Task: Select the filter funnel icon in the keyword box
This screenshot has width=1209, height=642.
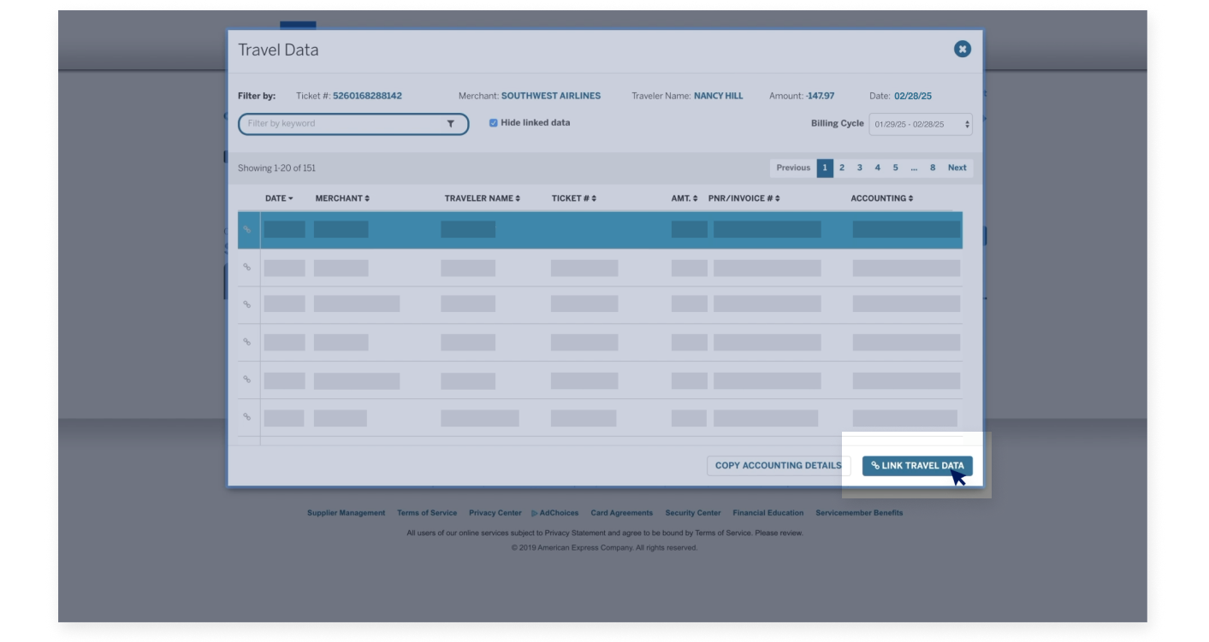Action: (x=452, y=124)
